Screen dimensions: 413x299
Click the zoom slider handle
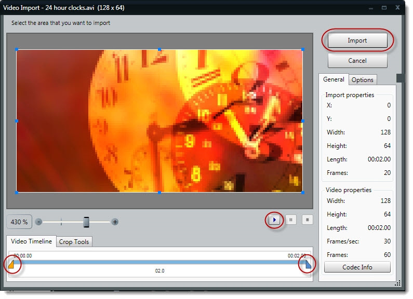click(86, 222)
